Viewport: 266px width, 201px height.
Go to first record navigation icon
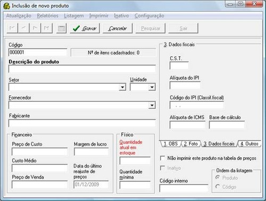click(x=12, y=28)
